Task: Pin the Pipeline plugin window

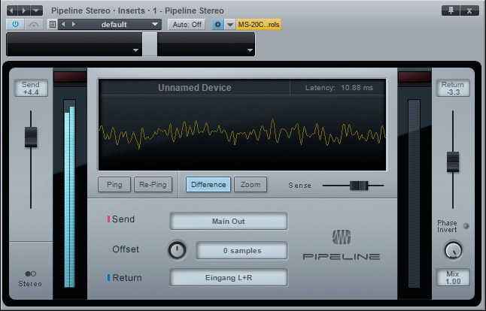Action: (451, 11)
